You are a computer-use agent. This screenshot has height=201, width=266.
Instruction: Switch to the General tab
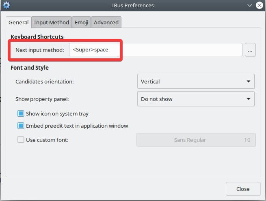(19, 23)
